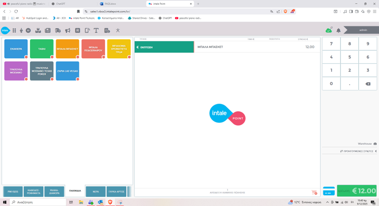
Task: Click the green €12.00 charge button
Action: pyautogui.click(x=357, y=191)
